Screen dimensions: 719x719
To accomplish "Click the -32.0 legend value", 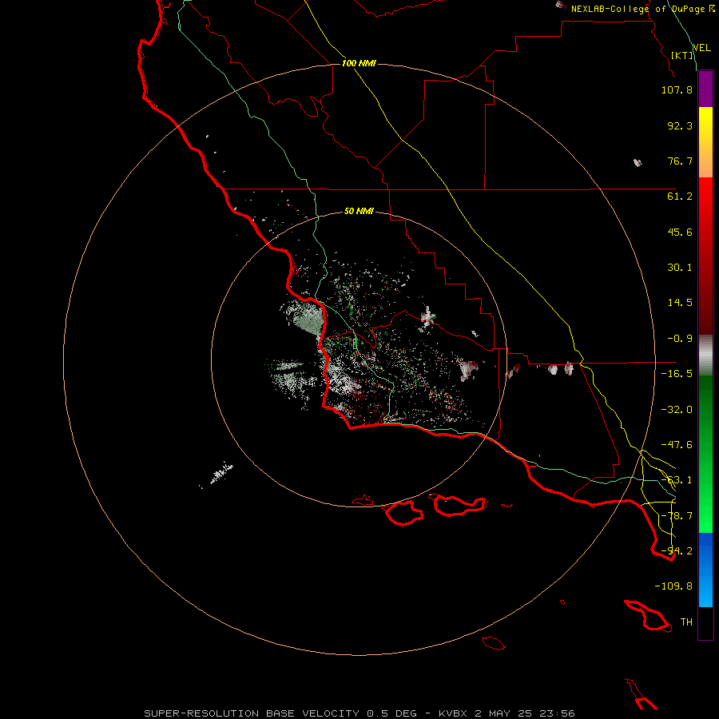I will coord(677,410).
